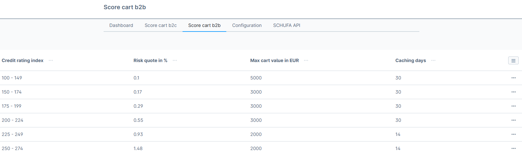
Task: Open Max cart value column options
Action: (306, 60)
